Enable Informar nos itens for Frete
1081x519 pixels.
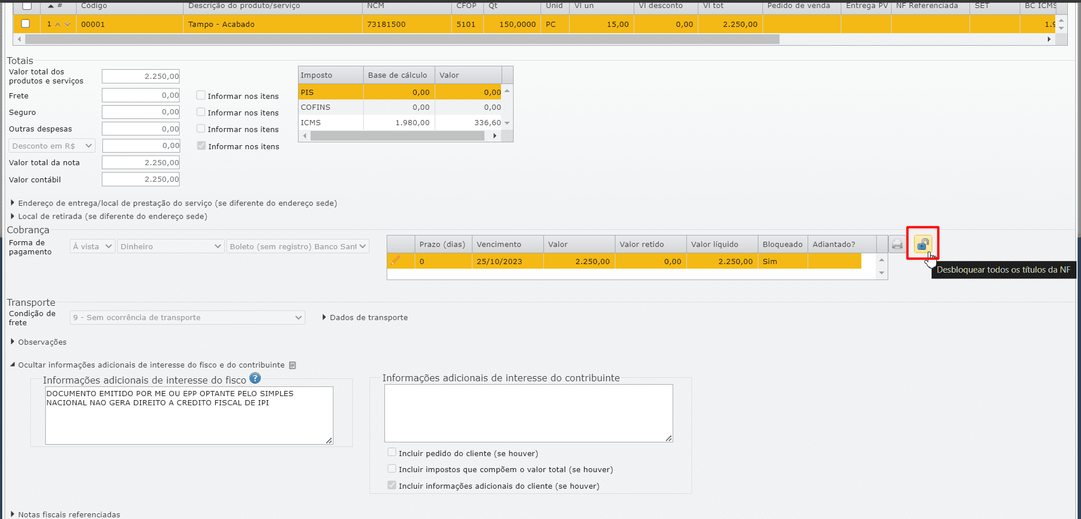pyautogui.click(x=201, y=95)
